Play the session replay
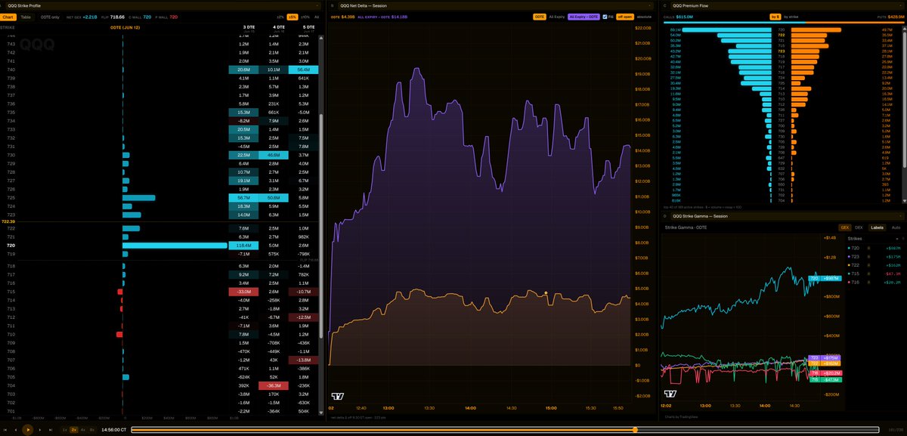The height and width of the screenshot is (436, 907). 28,430
